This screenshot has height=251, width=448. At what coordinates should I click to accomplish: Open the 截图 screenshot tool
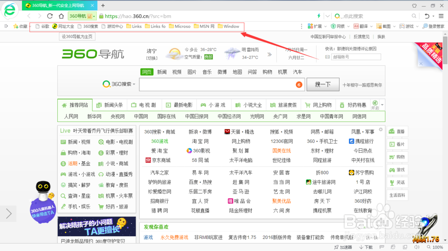coord(383,26)
